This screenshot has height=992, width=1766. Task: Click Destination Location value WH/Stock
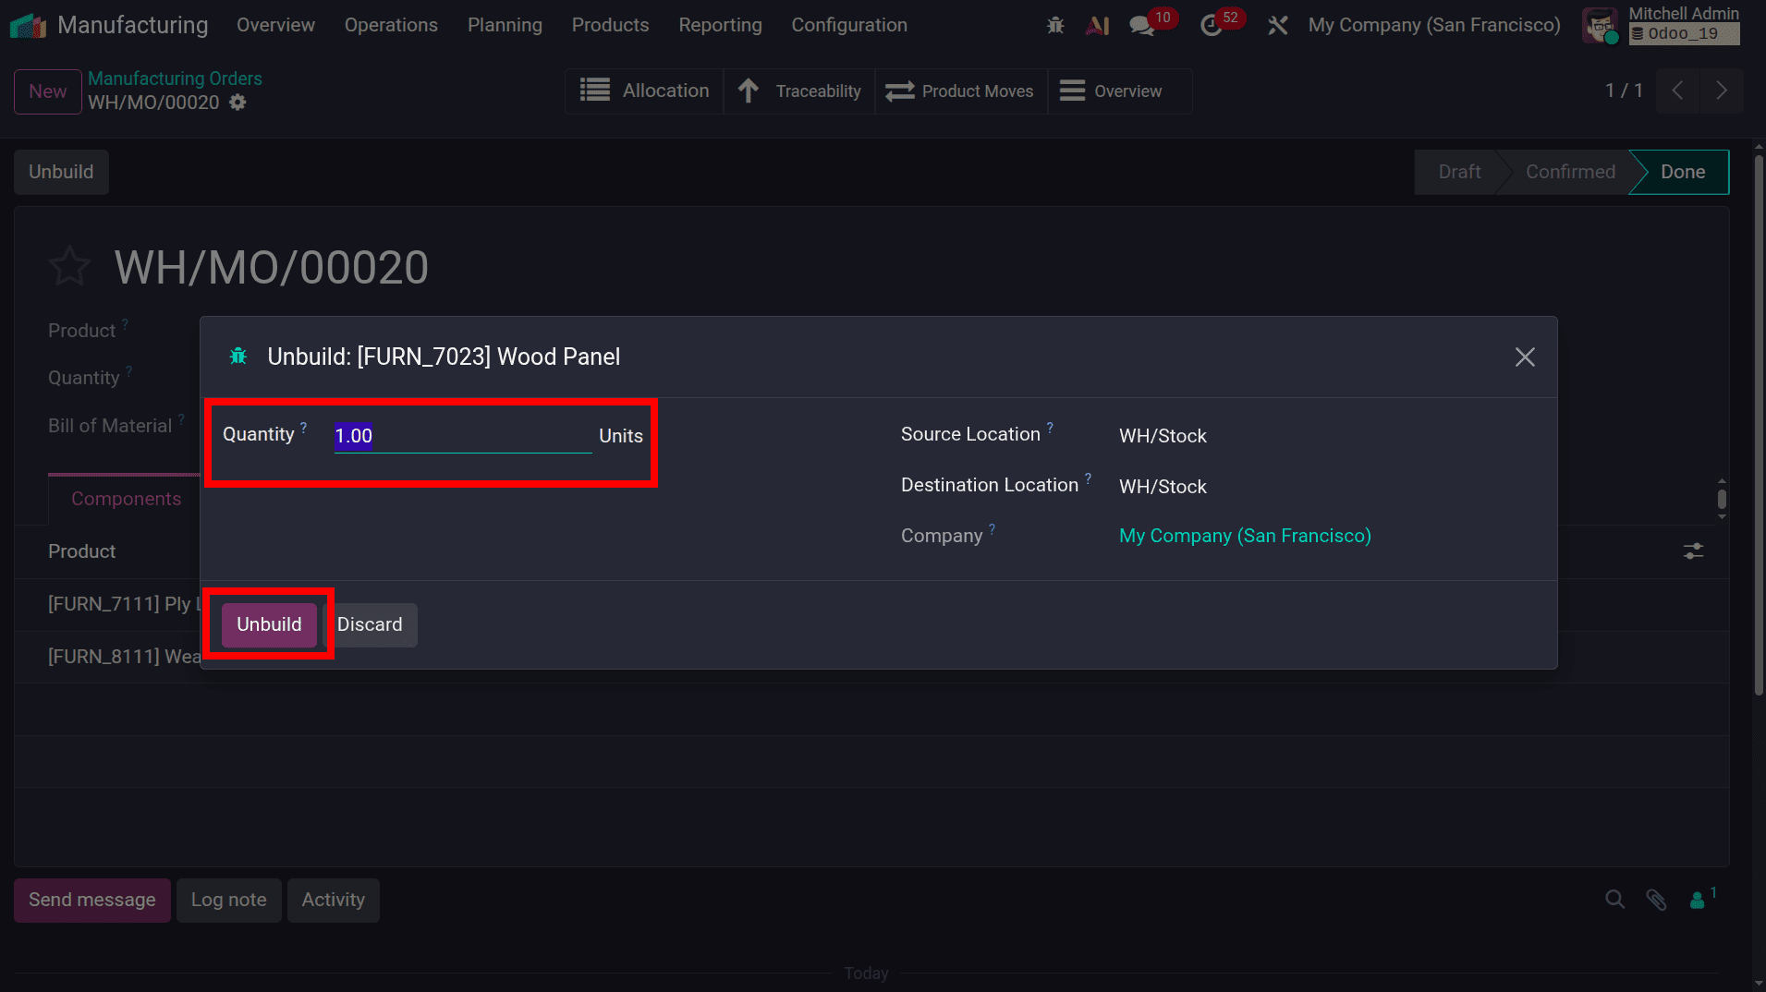pyautogui.click(x=1163, y=487)
